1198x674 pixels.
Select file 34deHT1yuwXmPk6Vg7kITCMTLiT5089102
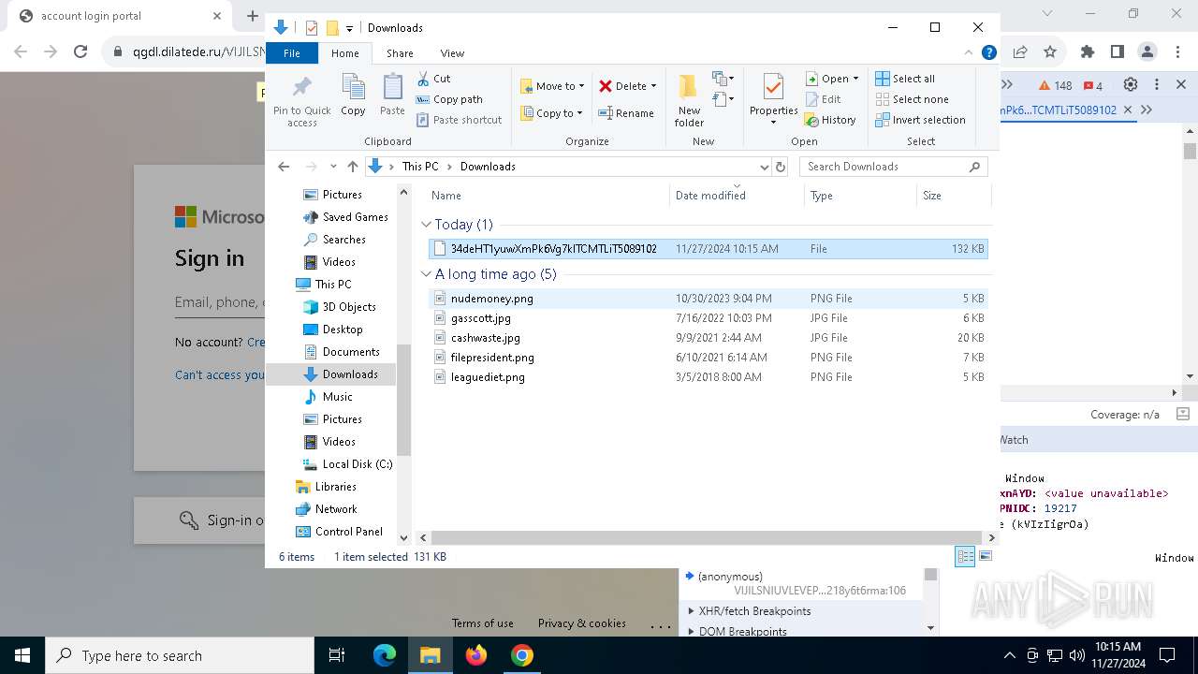(708, 249)
